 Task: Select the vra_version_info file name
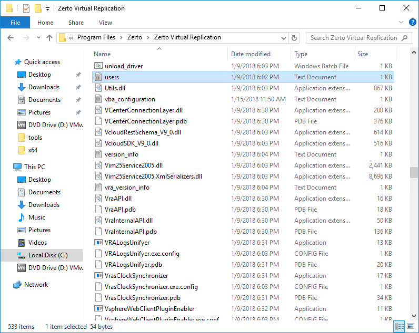point(127,188)
